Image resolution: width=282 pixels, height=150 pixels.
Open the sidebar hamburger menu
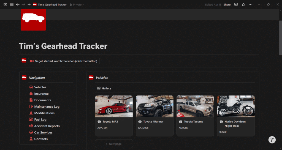[x=12, y=5]
